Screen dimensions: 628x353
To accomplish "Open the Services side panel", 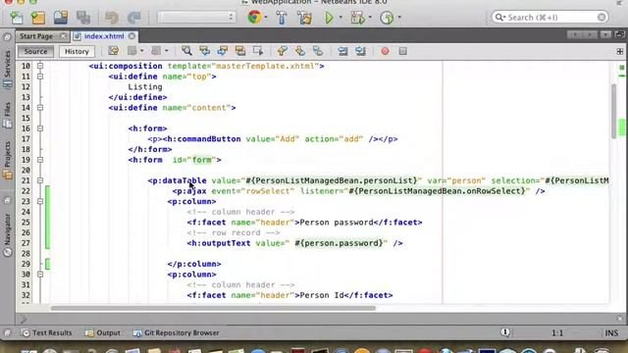I will pyautogui.click(x=7, y=69).
